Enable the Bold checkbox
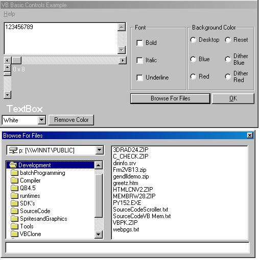The image size is (260, 260). pyautogui.click(x=139, y=43)
